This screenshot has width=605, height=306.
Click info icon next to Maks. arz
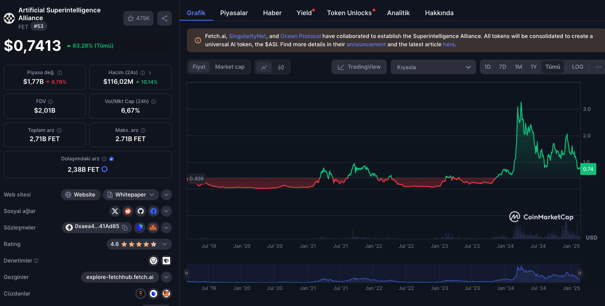point(143,131)
